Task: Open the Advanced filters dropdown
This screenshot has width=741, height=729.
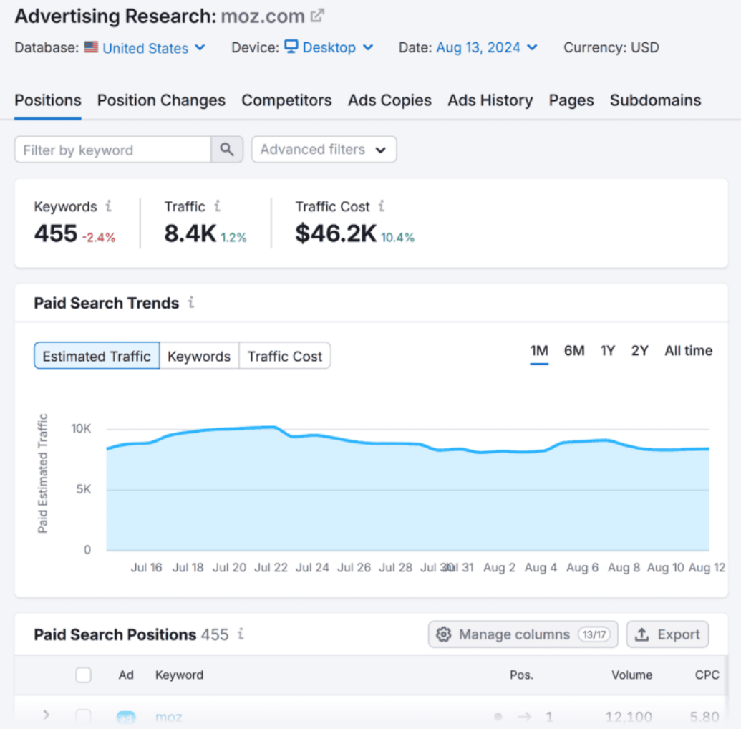Action: click(324, 150)
